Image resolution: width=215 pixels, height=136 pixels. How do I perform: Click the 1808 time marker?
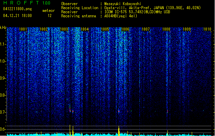(166, 29)
